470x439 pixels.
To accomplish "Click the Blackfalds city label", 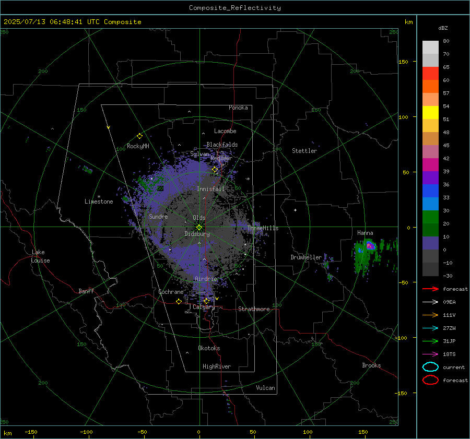I will (222, 145).
